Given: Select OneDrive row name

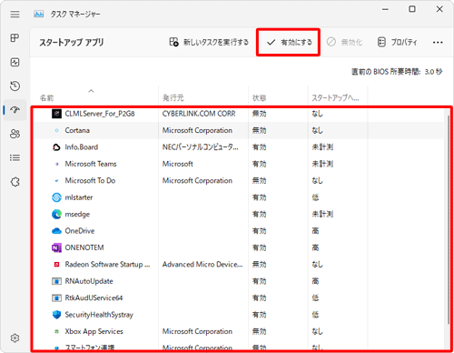Looking at the screenshot, I should (80, 231).
